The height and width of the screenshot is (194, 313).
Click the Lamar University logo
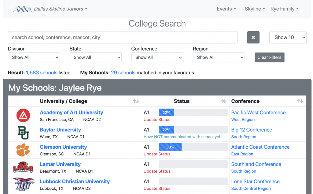coord(23,167)
